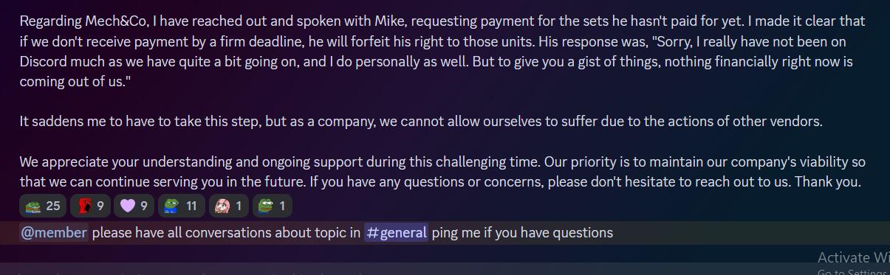Select the message pinging @member
The image size is (890, 275).
(445, 232)
